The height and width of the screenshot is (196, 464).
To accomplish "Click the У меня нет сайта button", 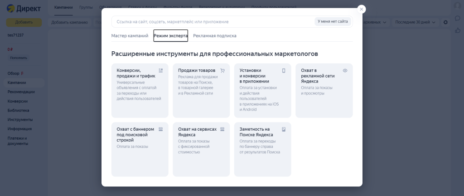I will (x=333, y=22).
